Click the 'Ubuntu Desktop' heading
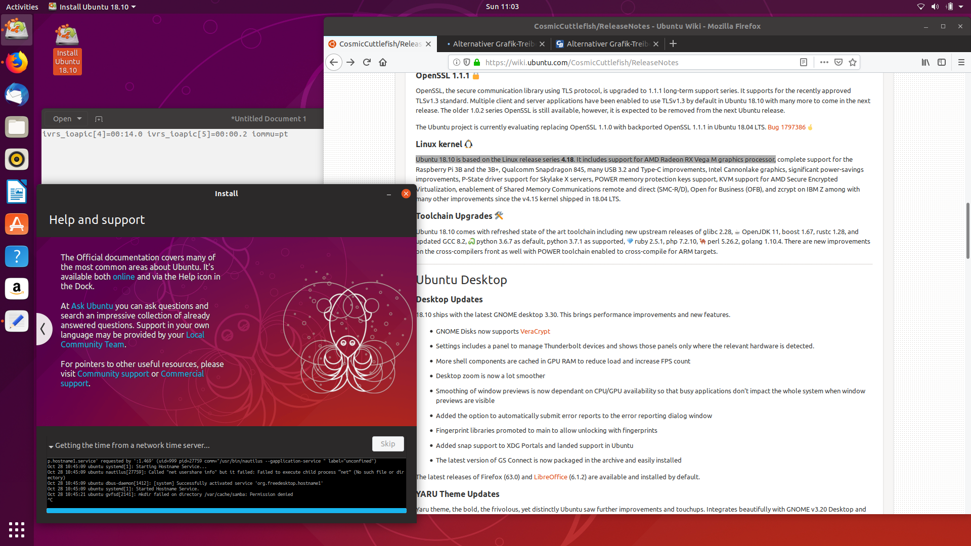 (461, 280)
